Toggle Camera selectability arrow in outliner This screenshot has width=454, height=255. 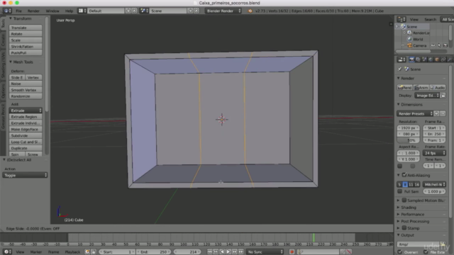point(439,45)
